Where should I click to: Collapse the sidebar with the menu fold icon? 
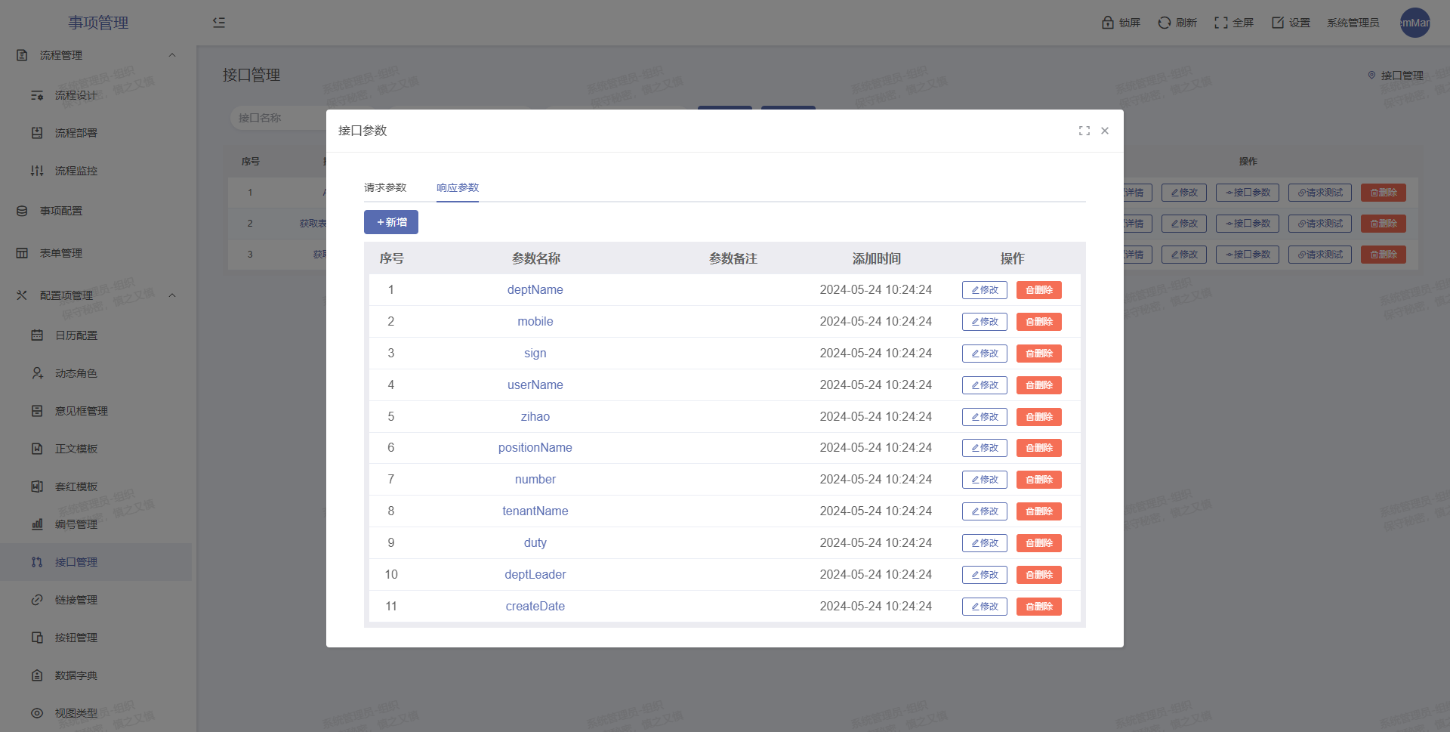click(219, 23)
